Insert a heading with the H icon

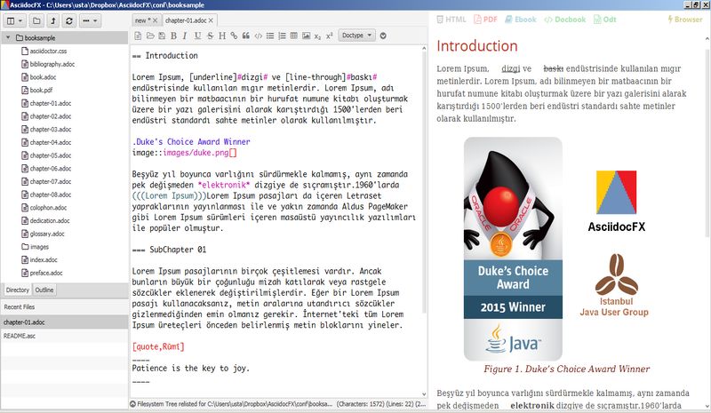(x=221, y=36)
